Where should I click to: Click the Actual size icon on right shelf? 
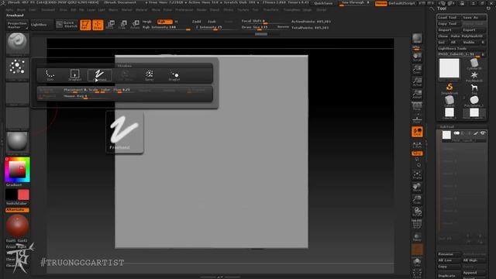[x=417, y=81]
